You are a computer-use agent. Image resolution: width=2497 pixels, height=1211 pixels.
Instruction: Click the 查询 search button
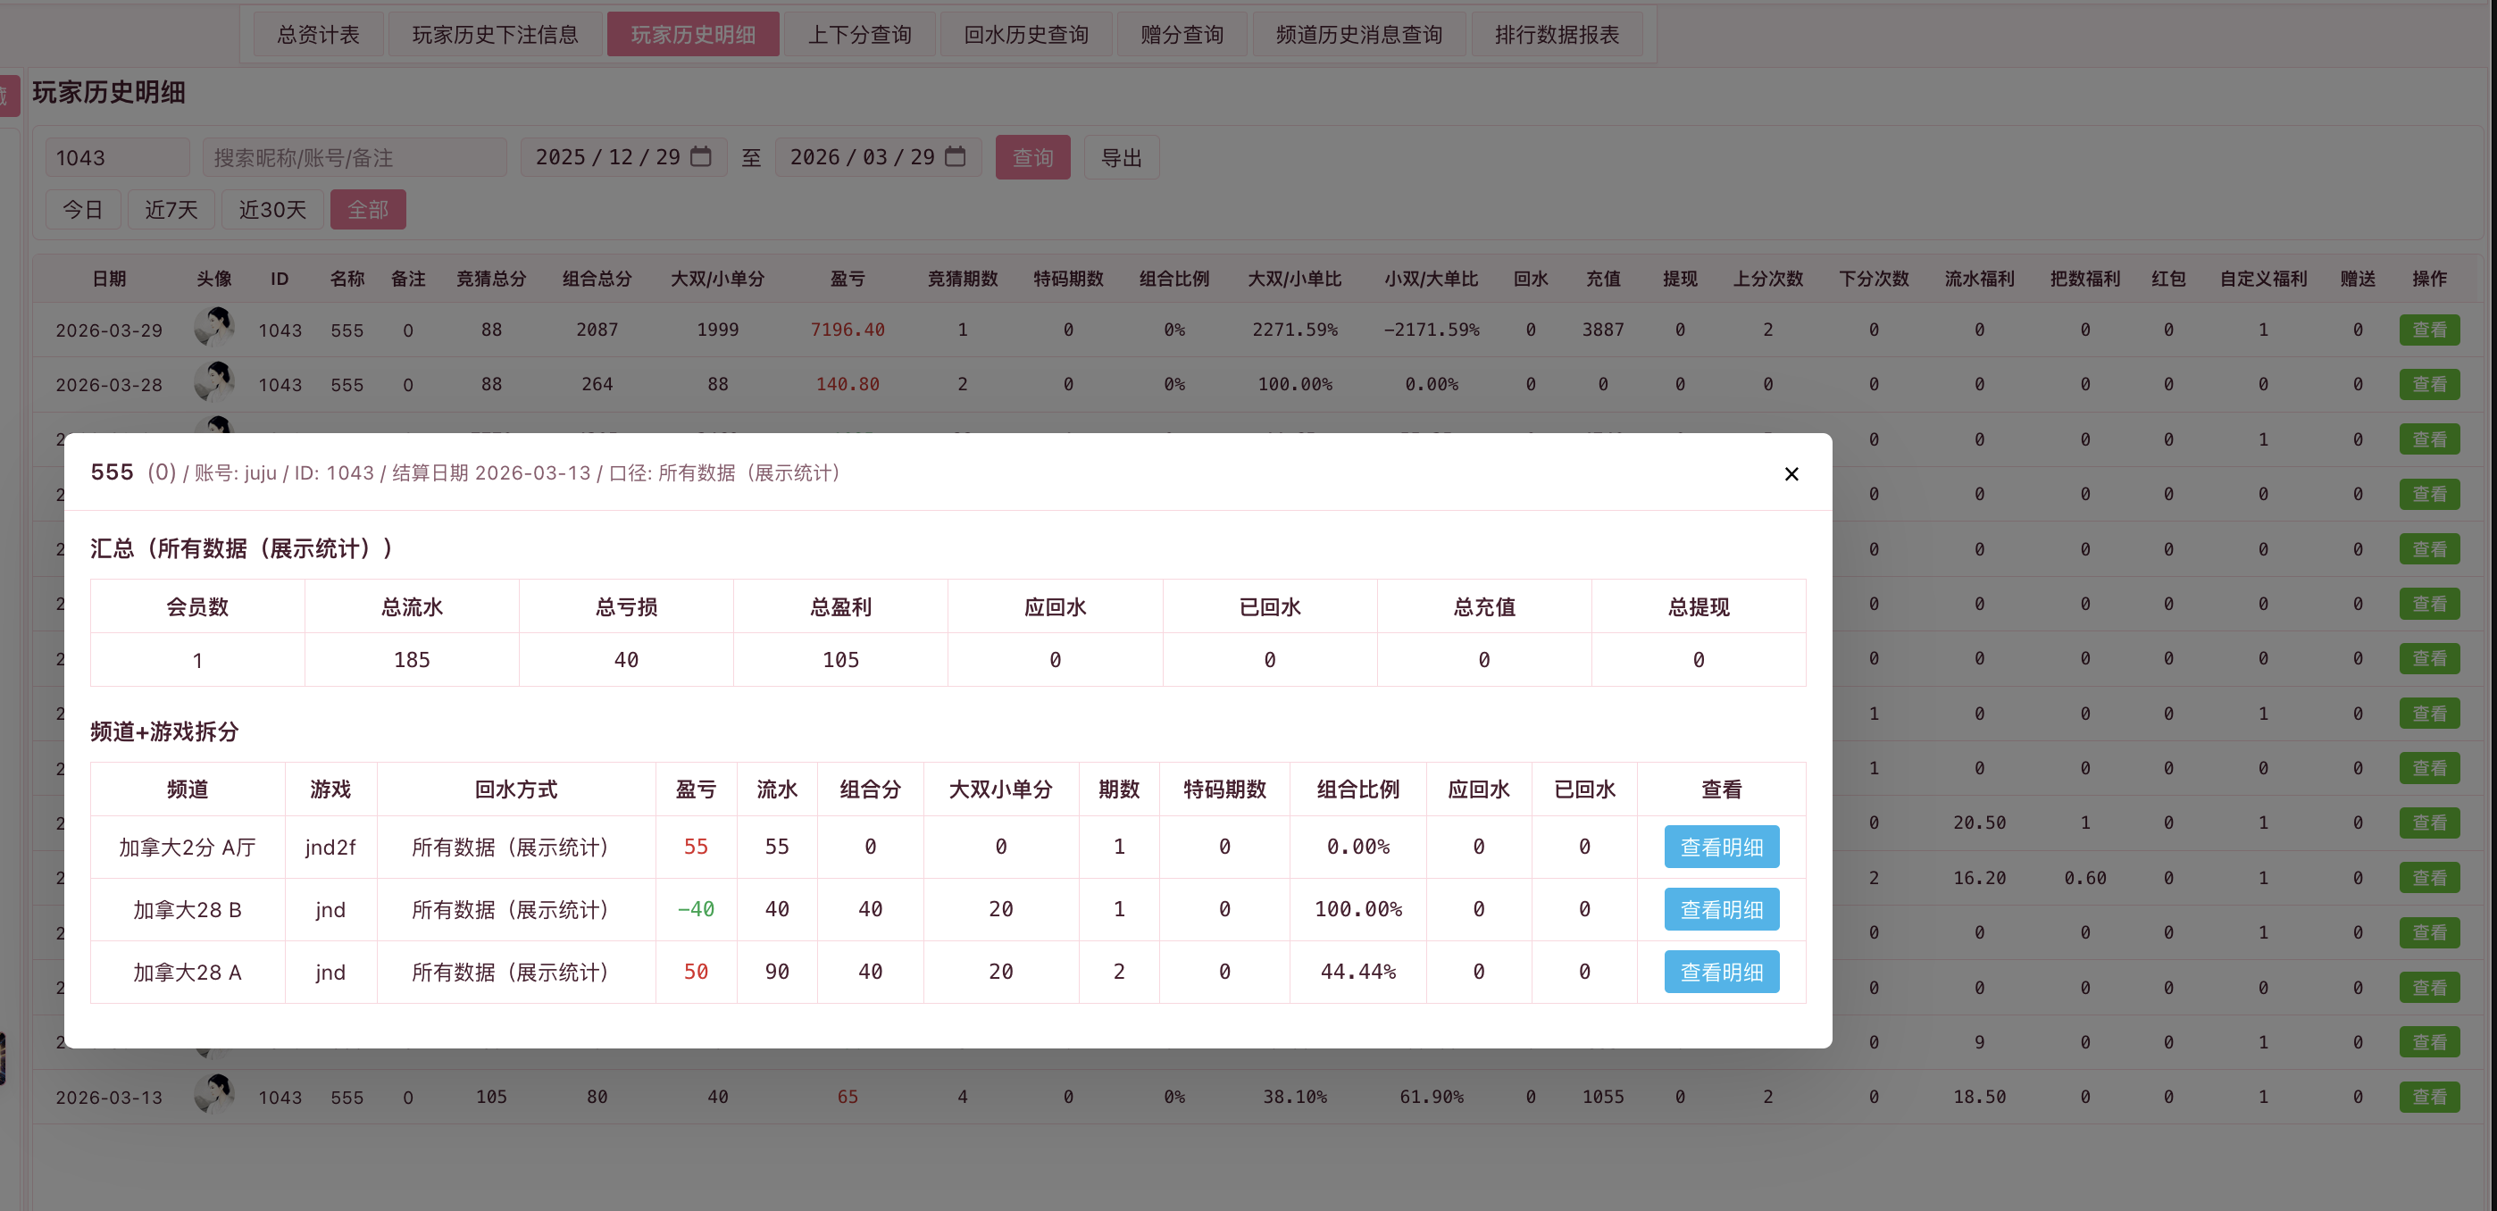1032,157
